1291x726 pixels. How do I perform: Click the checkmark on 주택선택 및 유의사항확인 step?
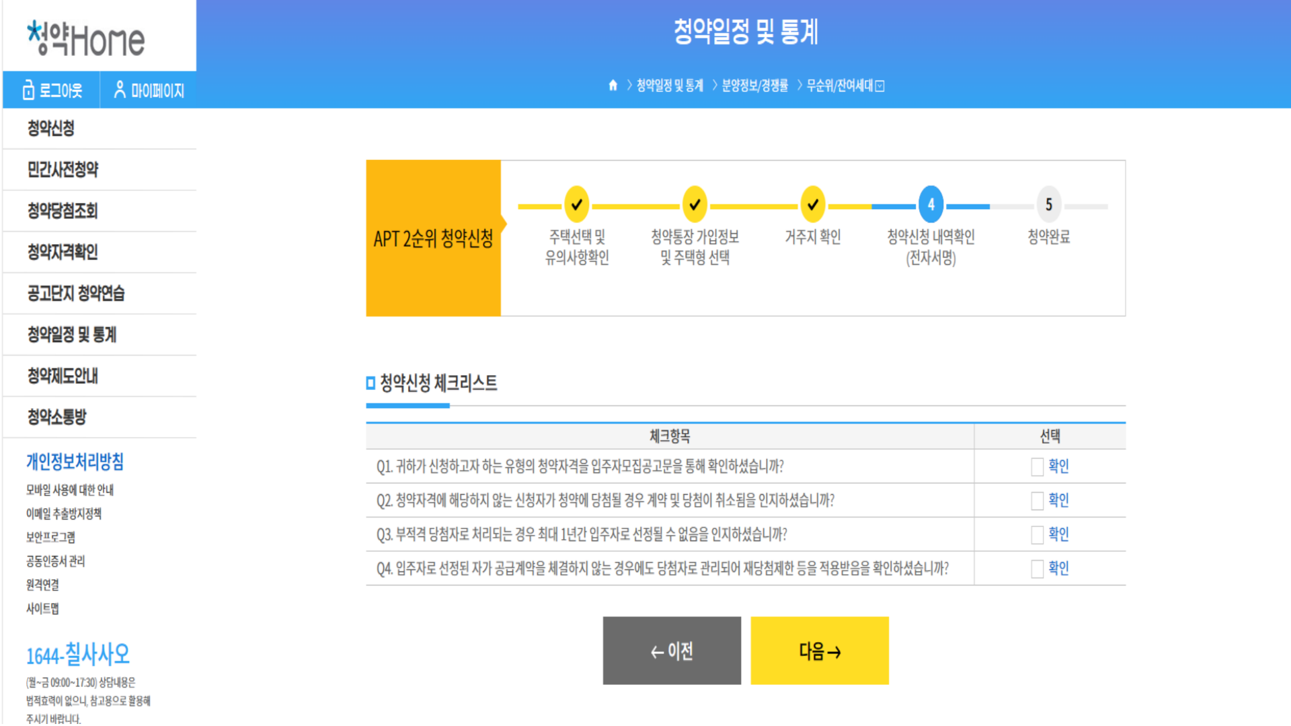pos(576,204)
